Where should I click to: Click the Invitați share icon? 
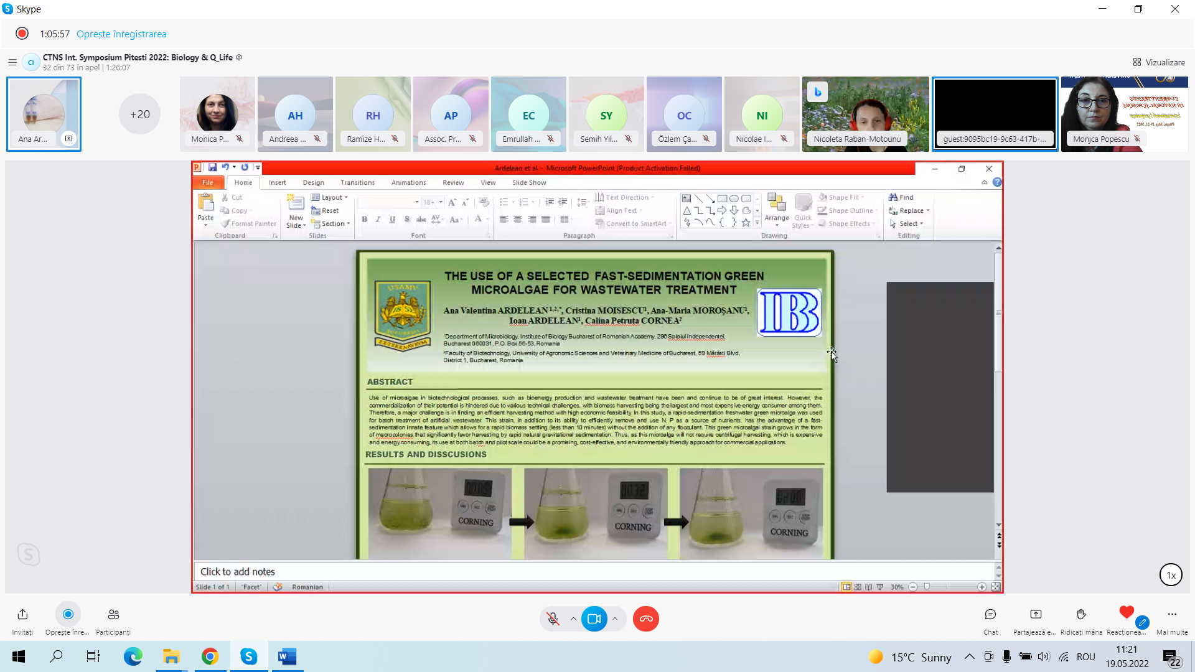22,615
